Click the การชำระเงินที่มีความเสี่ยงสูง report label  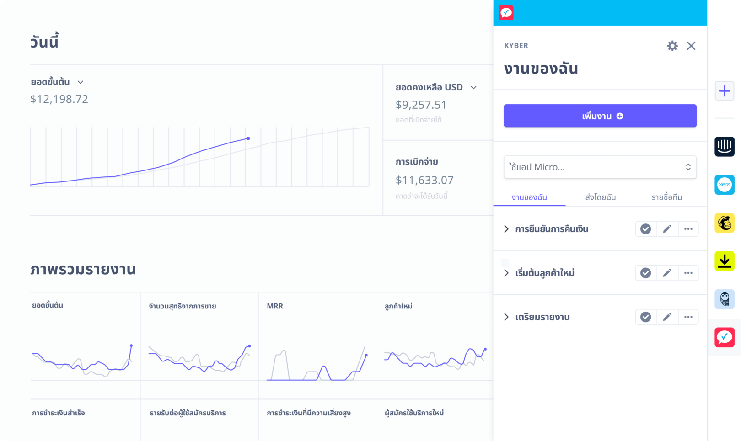click(x=309, y=413)
